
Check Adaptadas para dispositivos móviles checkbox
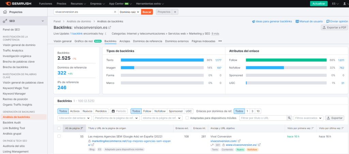[187, 118]
